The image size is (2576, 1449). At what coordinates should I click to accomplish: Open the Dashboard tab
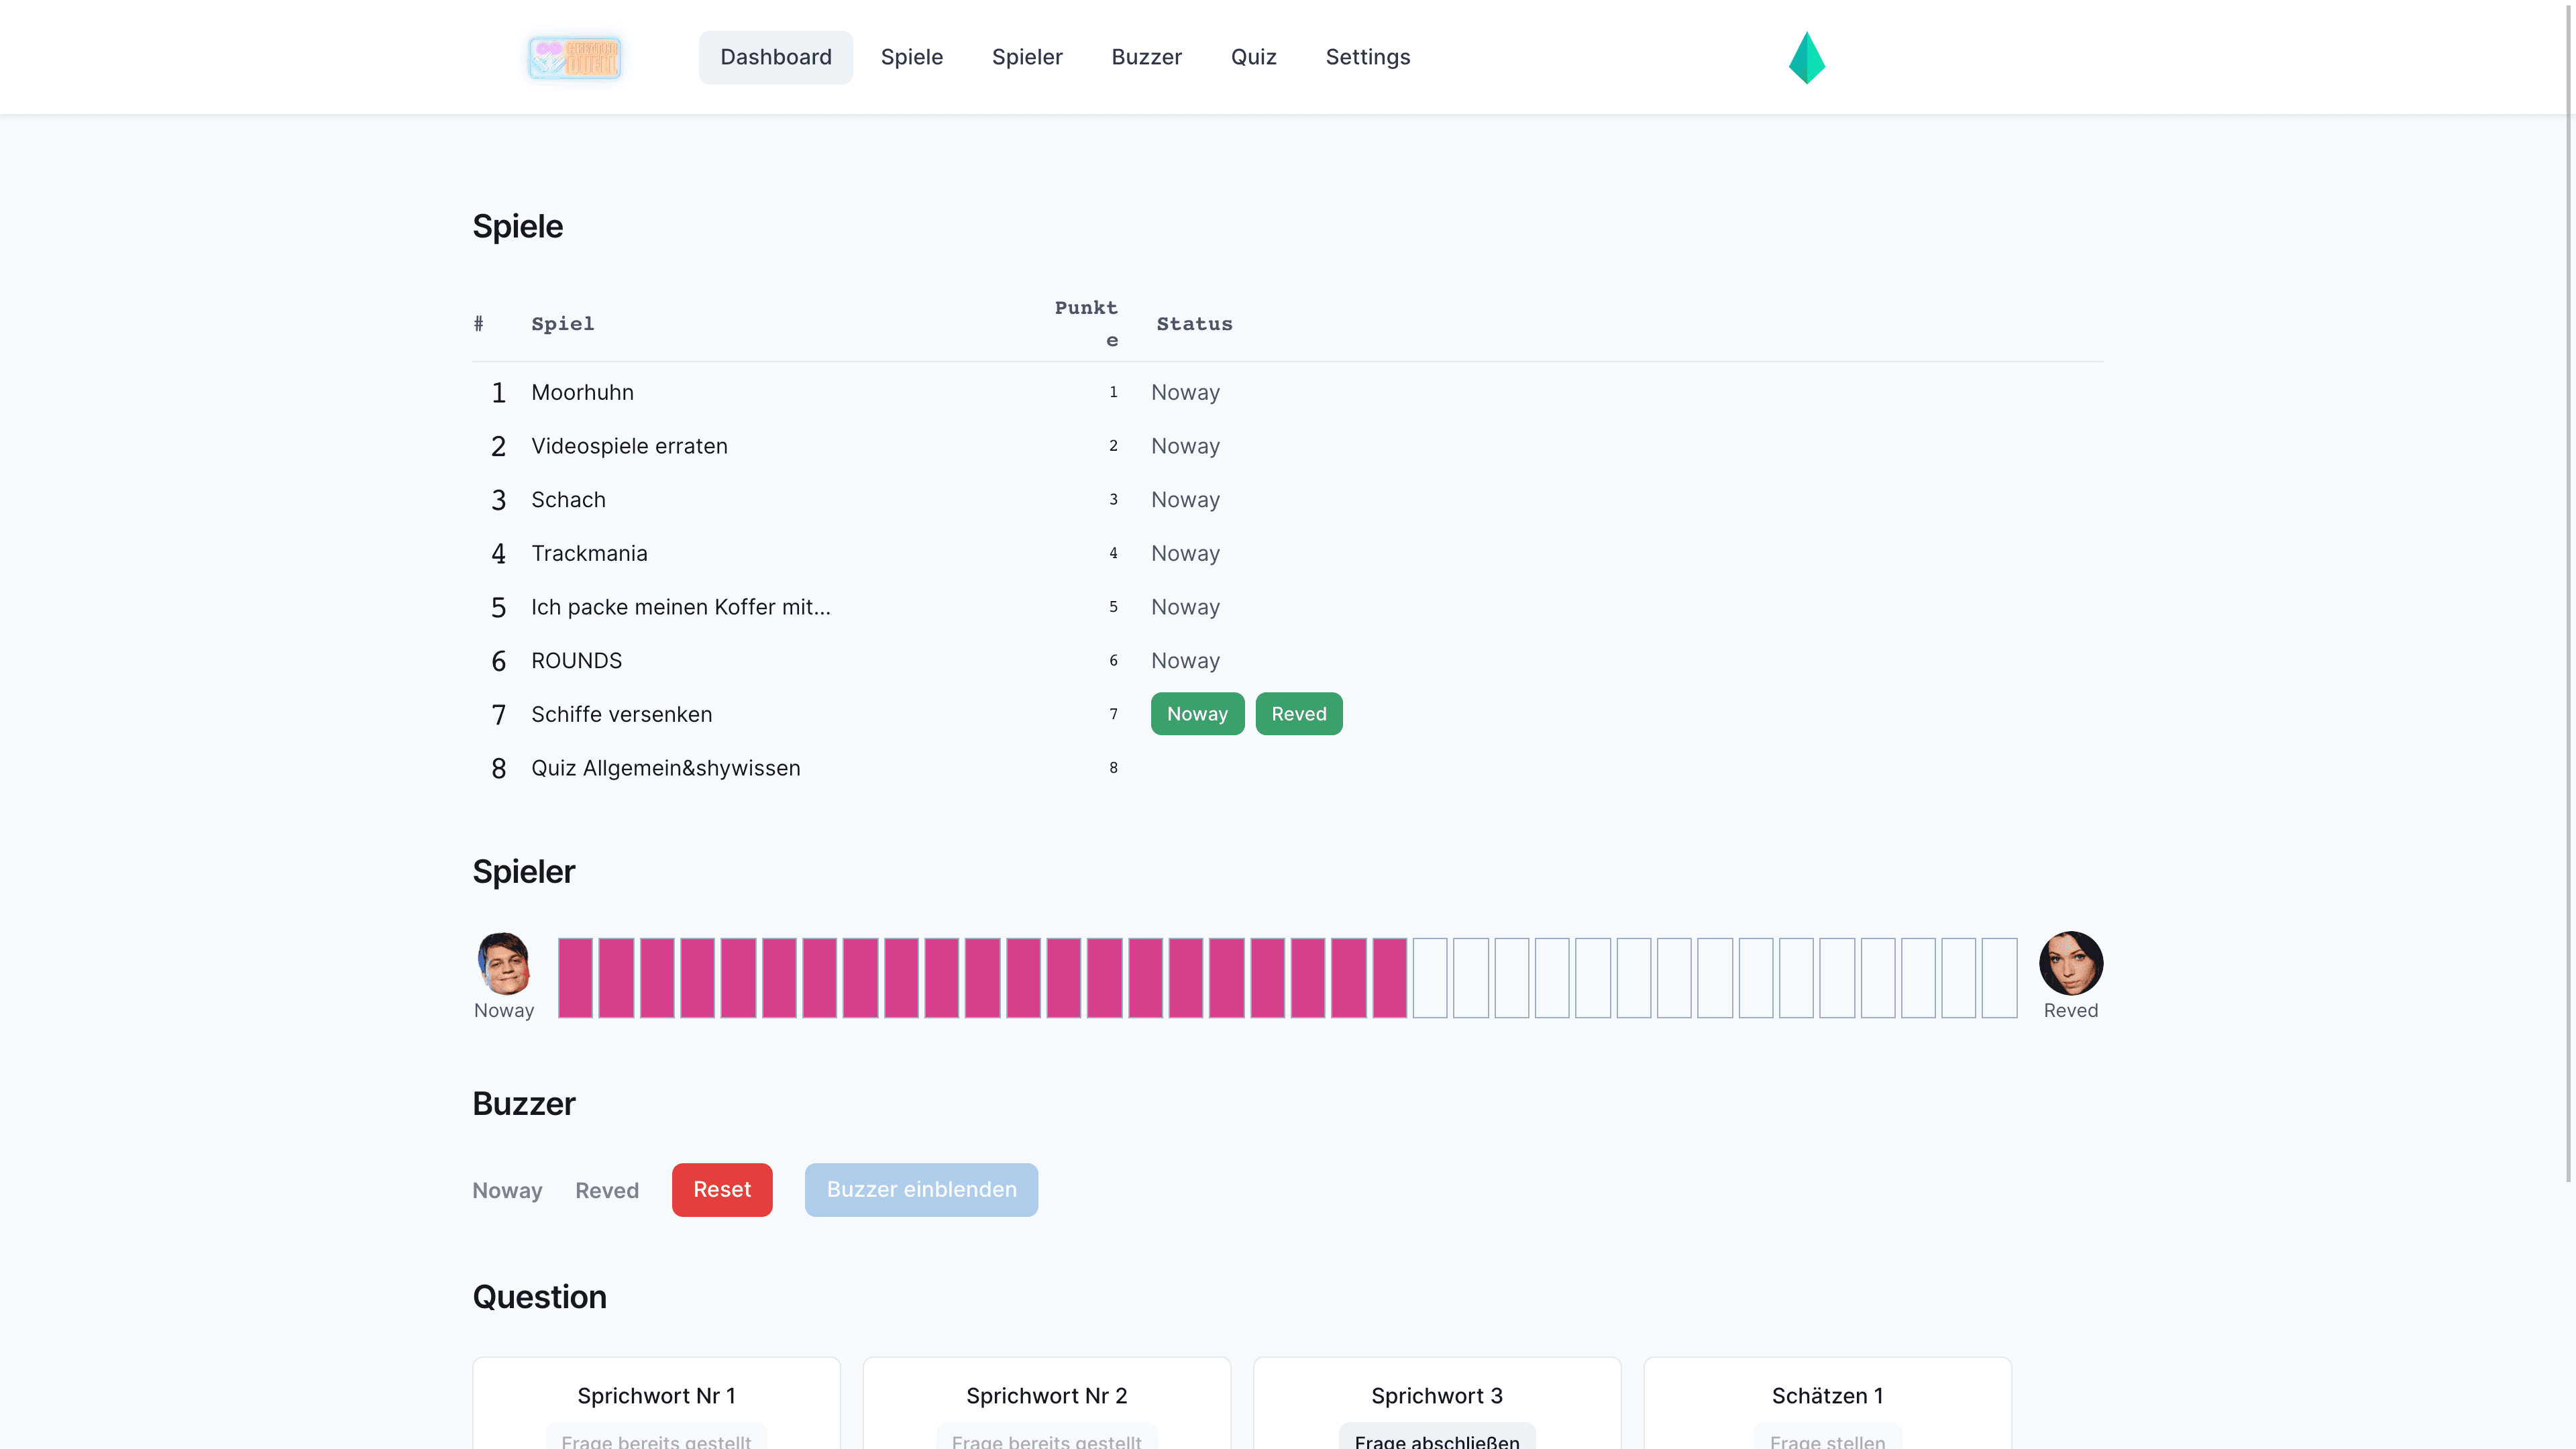[775, 57]
